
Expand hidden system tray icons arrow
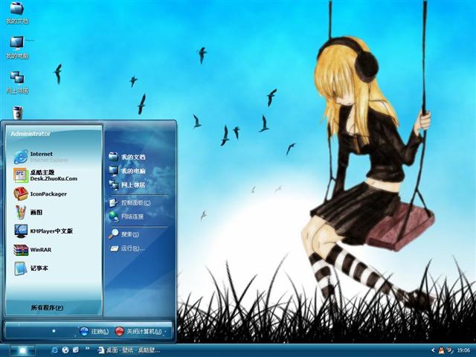click(433, 350)
